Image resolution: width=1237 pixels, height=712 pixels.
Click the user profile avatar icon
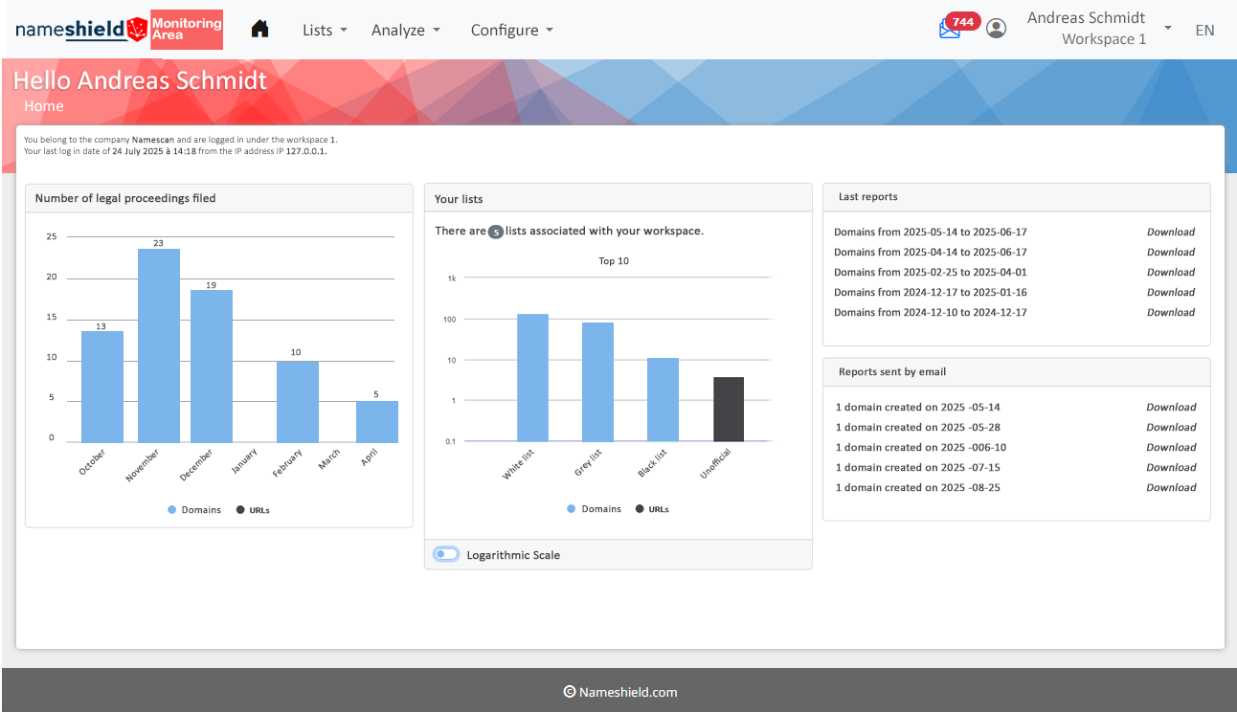coord(997,29)
